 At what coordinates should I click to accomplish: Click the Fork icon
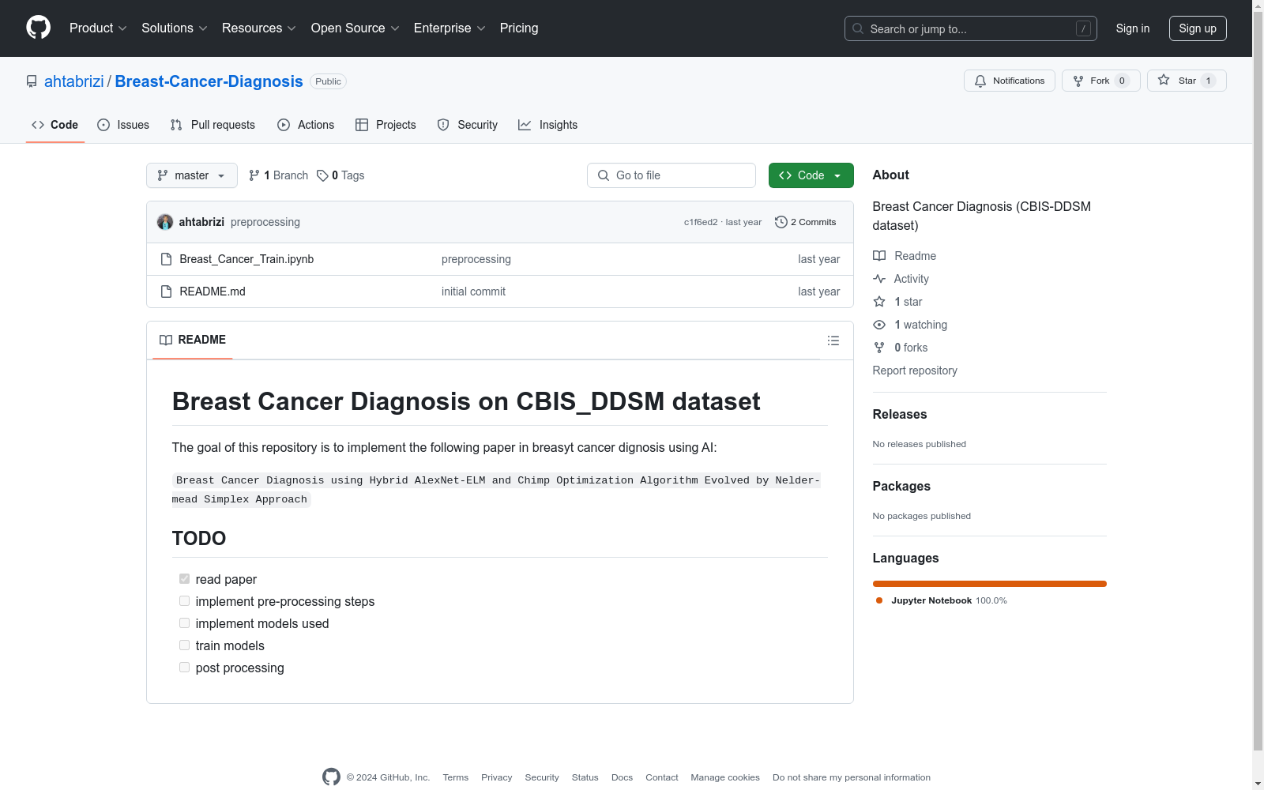point(1078,81)
